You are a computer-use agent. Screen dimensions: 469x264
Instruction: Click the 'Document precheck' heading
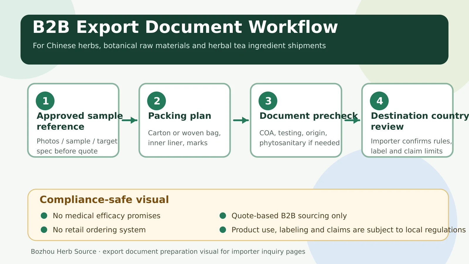click(309, 116)
